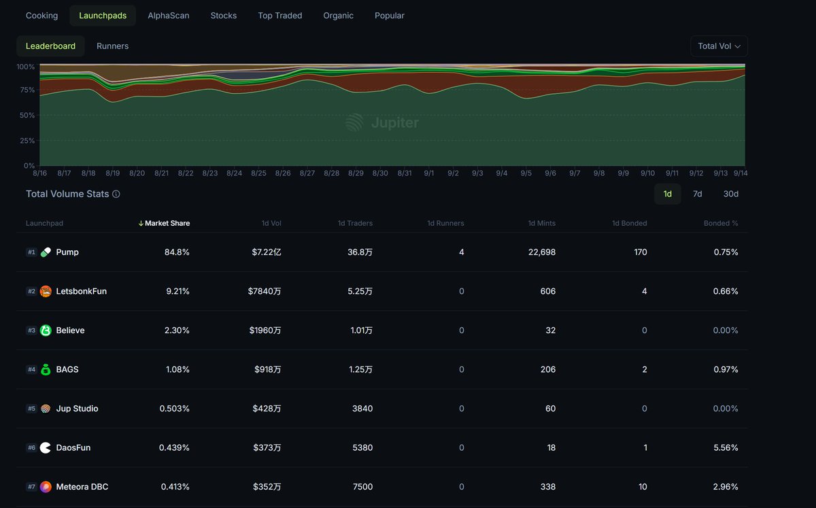Open the BAGS launchpad name
This screenshot has height=508, width=816.
pos(67,369)
